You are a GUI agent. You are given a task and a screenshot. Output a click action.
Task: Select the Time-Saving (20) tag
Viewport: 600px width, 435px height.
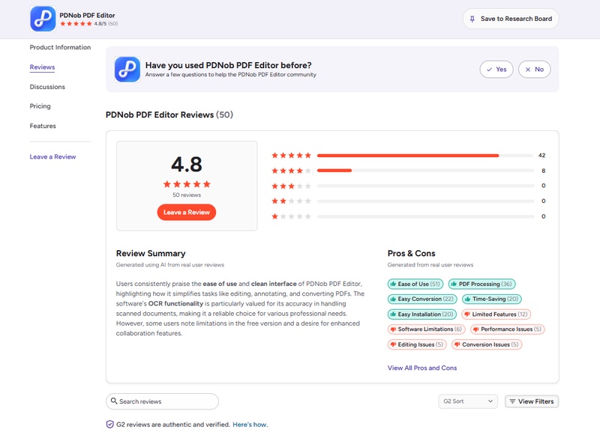[492, 299]
